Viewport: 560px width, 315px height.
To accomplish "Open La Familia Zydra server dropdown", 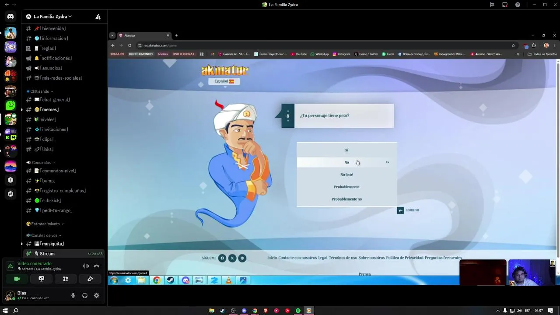I will [52, 17].
